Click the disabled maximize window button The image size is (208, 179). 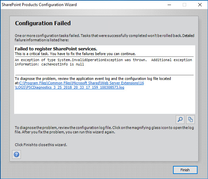pyautogui.click(x=184, y=5)
